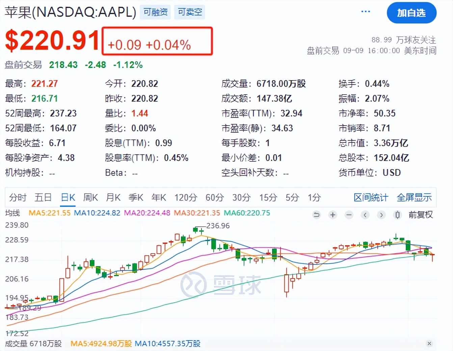Toggle the MA5 moving average label

[50, 213]
